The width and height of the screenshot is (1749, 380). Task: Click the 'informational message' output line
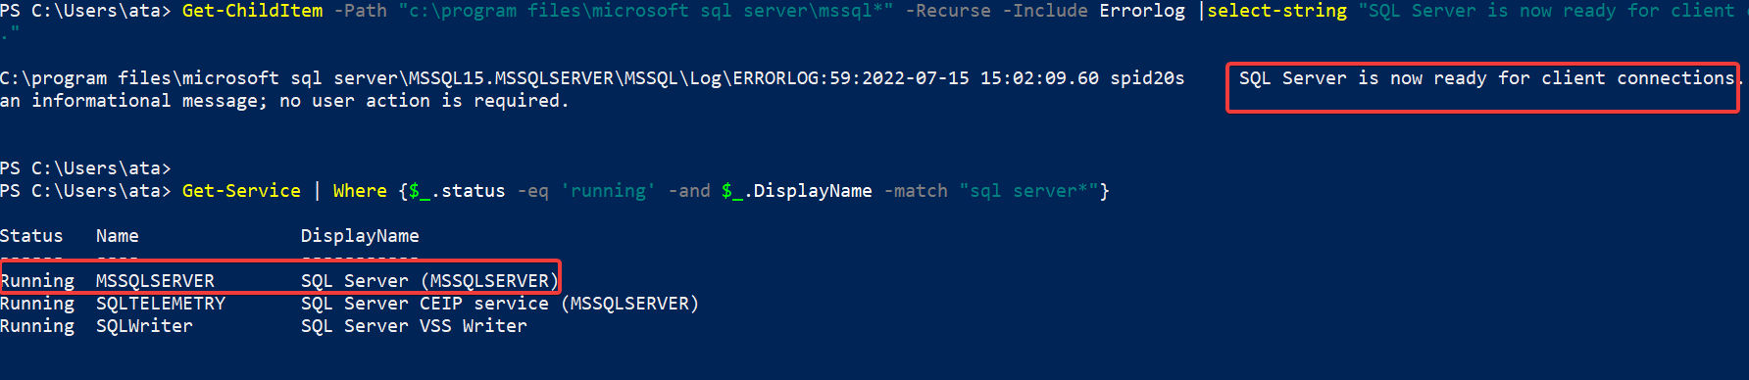[284, 101]
